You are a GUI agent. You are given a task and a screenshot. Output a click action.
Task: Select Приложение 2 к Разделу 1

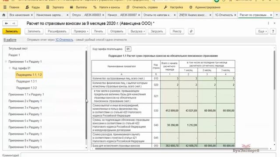click(x=25, y=101)
